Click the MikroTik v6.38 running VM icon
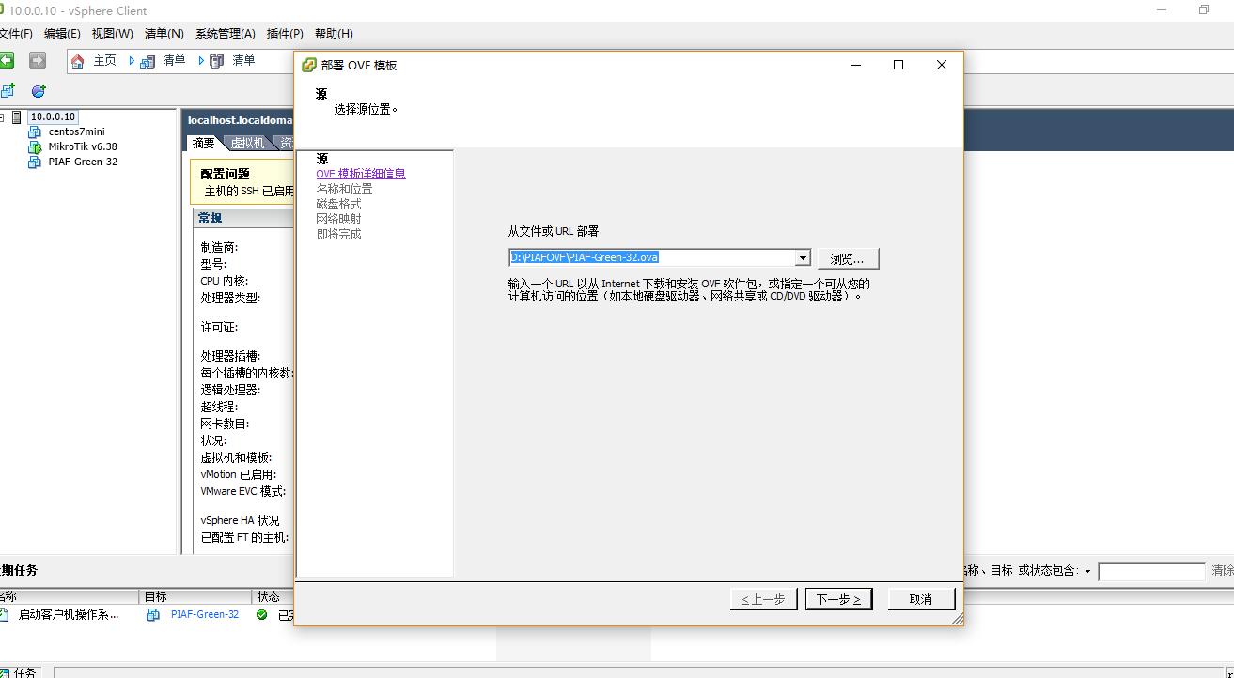This screenshot has height=678, width=1234. point(36,147)
